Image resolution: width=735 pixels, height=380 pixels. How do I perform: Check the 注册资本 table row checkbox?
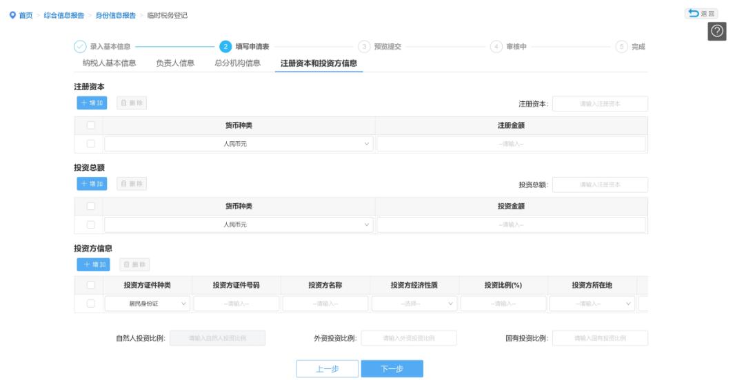tap(90, 144)
